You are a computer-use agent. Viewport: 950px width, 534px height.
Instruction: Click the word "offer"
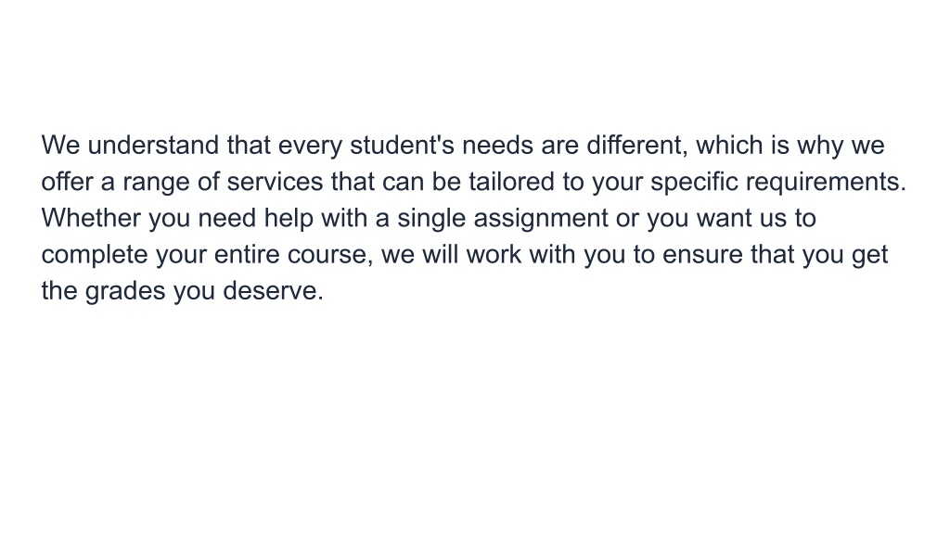click(67, 182)
